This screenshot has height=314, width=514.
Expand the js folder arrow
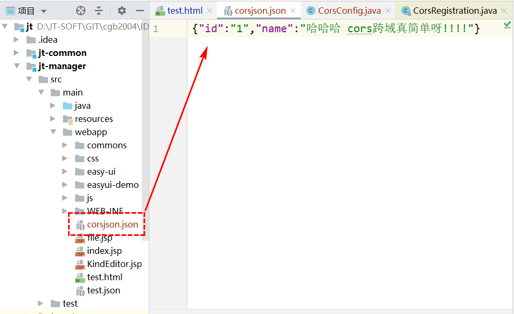64,198
